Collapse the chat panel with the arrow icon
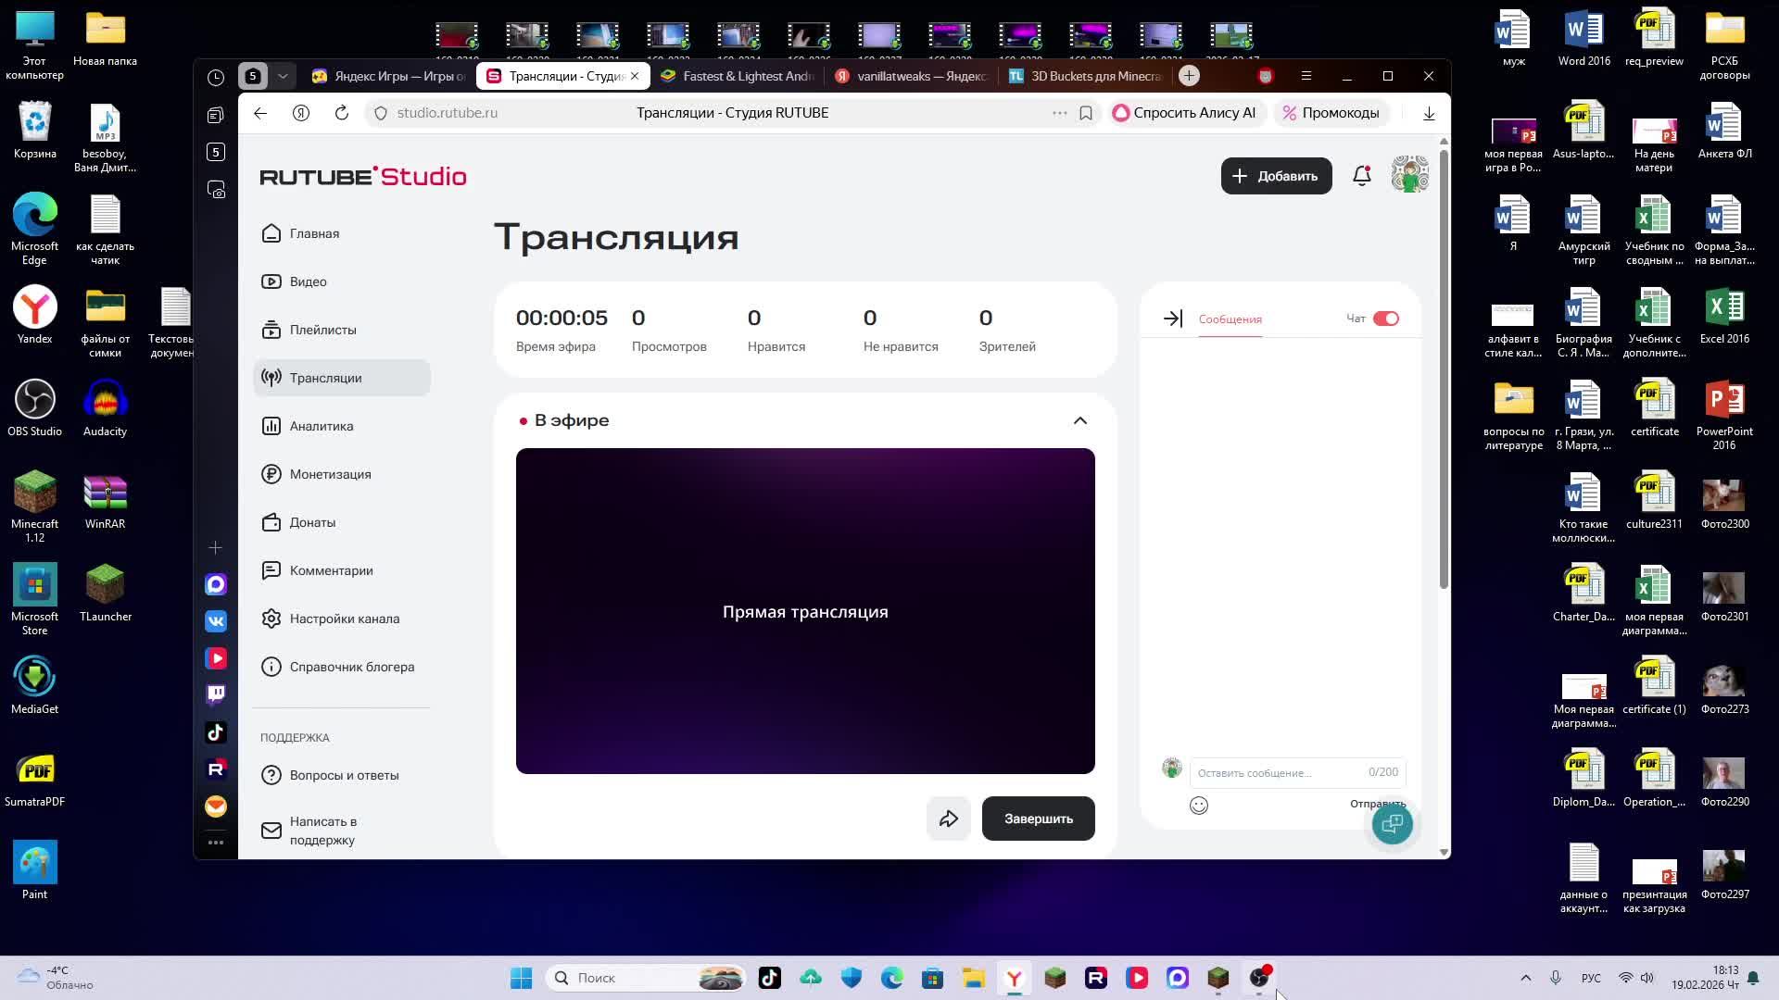 point(1172,318)
